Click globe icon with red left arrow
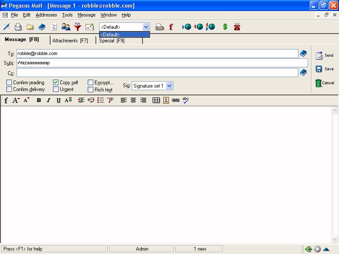Screen dimensions: 339x254 (198, 27)
